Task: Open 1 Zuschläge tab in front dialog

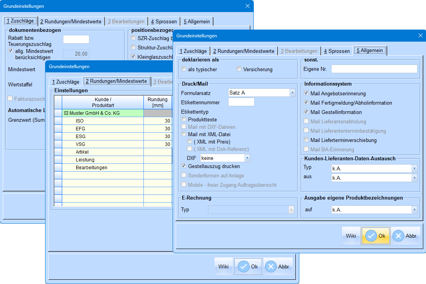Action: (193, 51)
